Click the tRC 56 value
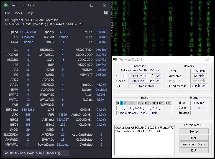Screen dimensions: 215x159 click(28, 75)
